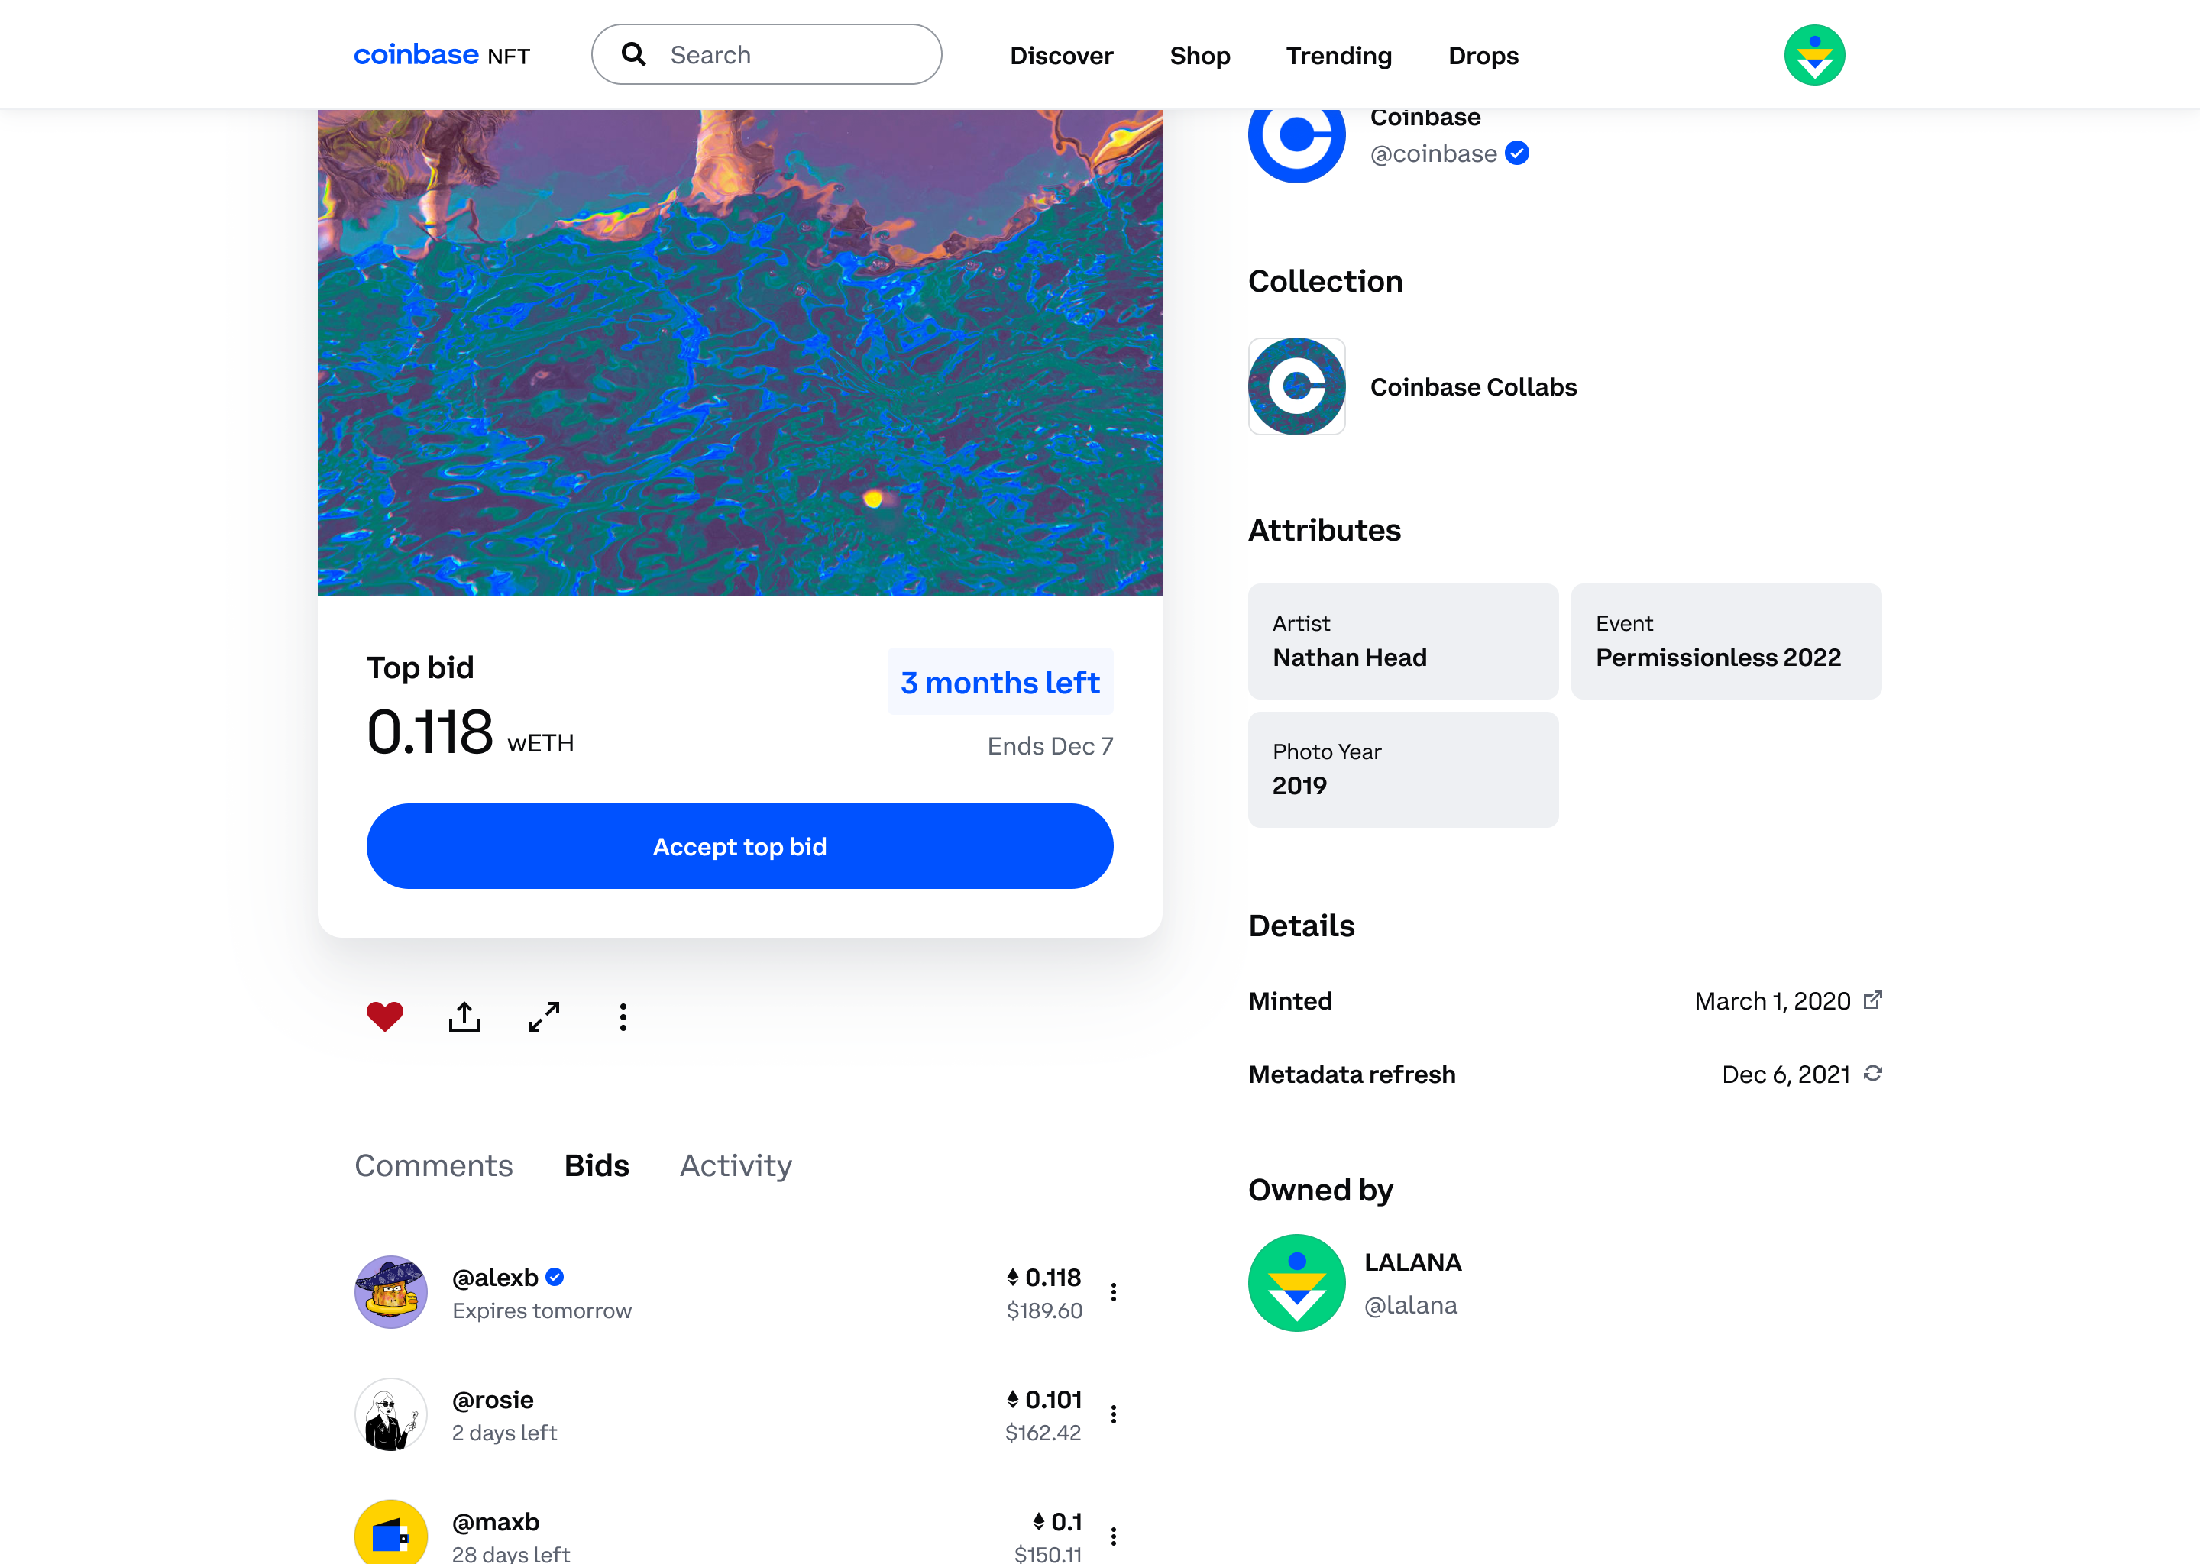2200x1564 pixels.
Task: Expand artwork with fullscreen arrows icon
Action: pos(544,1017)
